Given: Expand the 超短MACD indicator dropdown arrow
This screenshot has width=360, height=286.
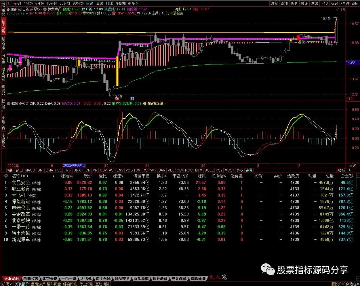Looking at the screenshot, I should click(9, 104).
